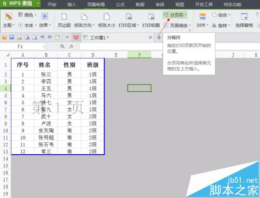This screenshot has height=198, width=260.
Task: Click the redo arrow icon
Action: click(50, 38)
